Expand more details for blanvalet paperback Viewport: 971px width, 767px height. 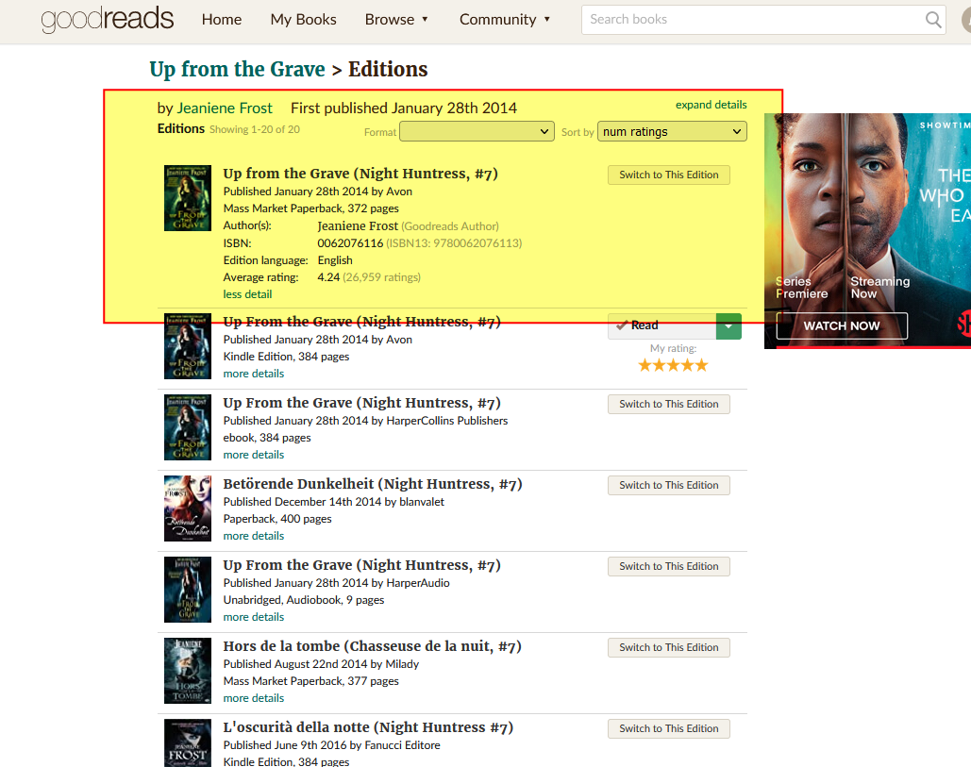254,536
